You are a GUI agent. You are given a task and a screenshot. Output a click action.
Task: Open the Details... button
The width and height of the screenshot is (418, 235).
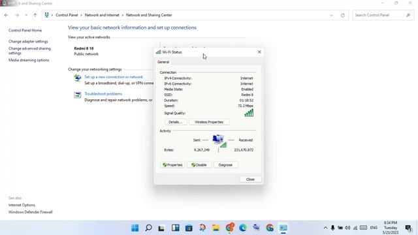point(176,122)
